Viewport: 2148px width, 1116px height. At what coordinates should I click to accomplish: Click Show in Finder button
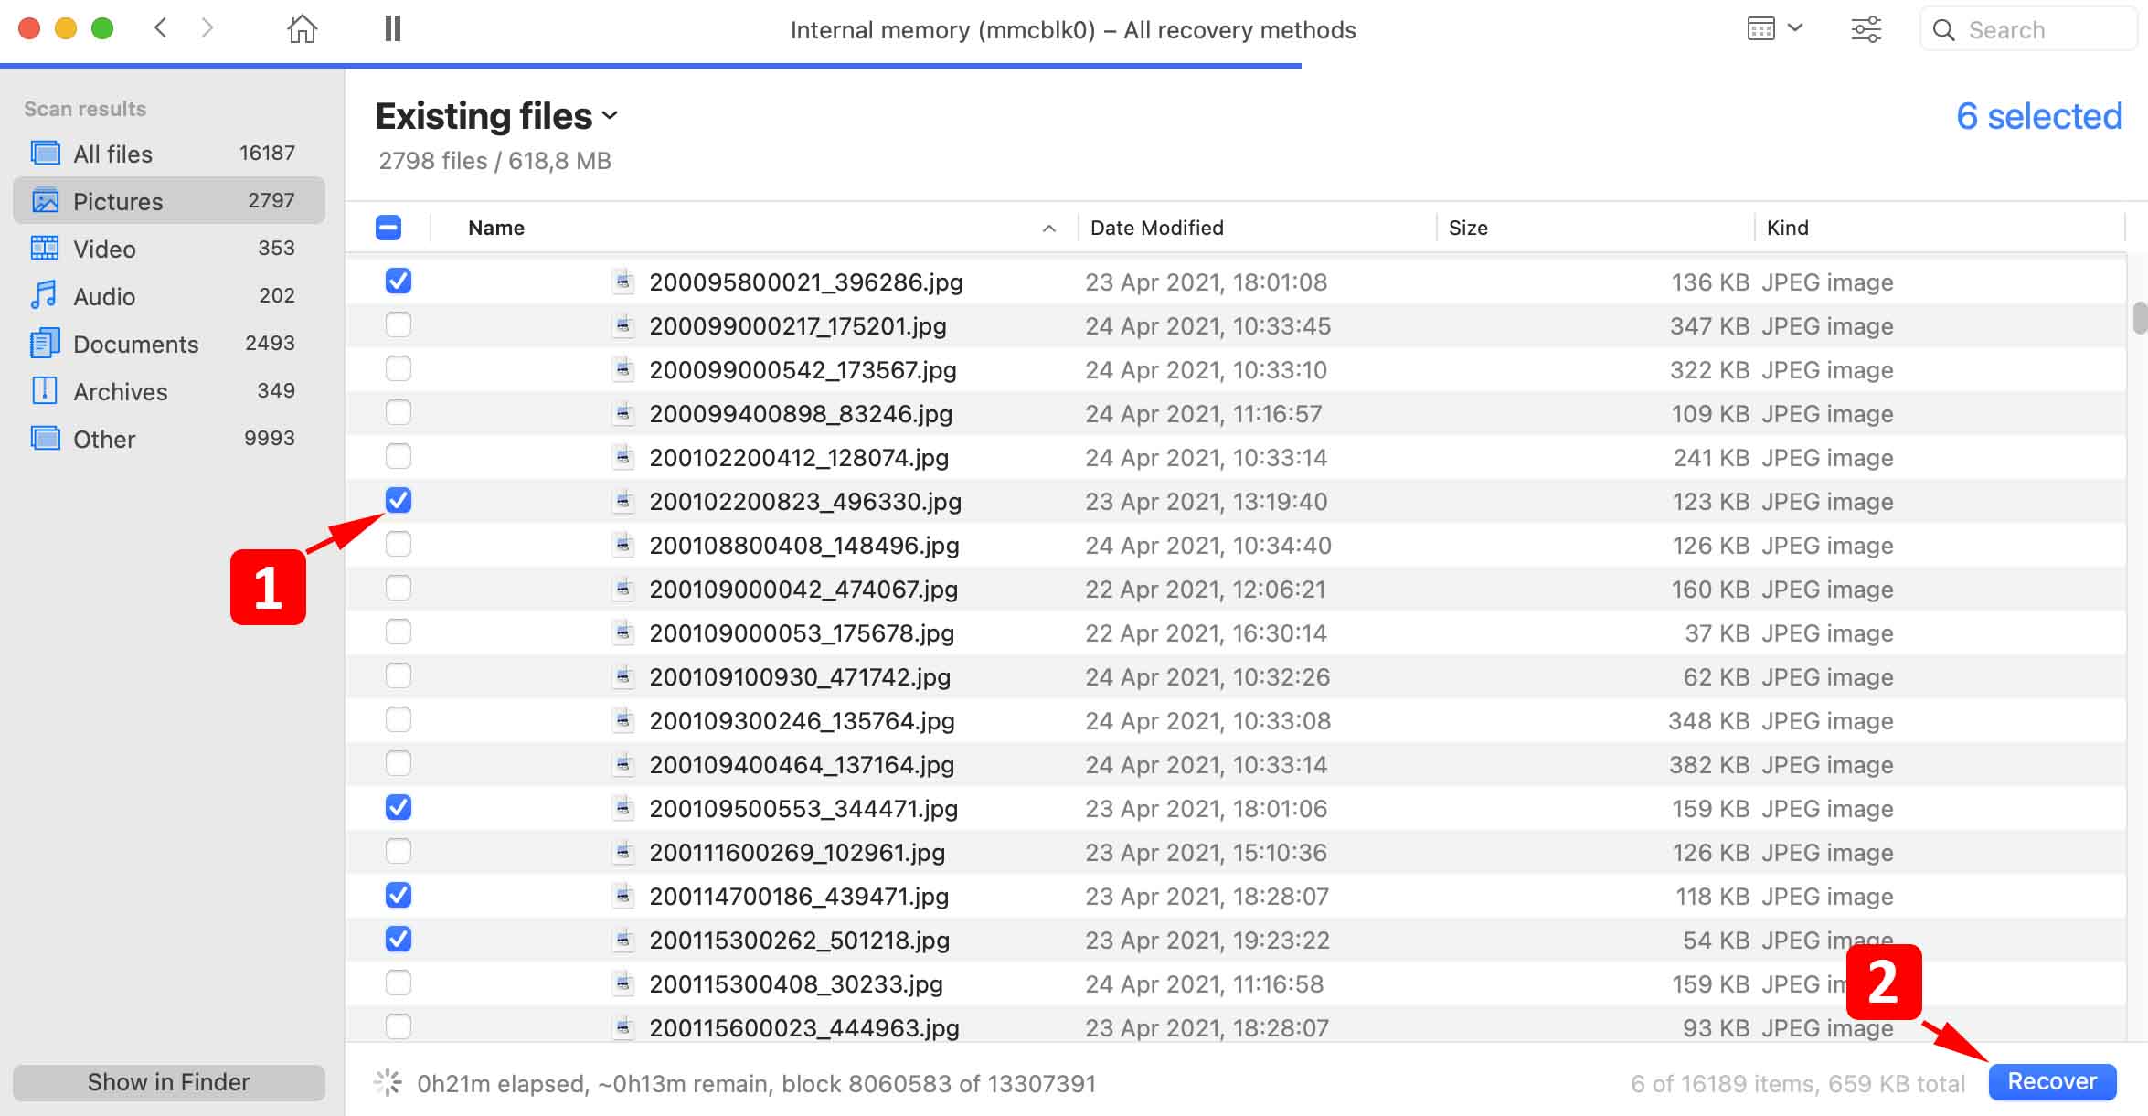point(169,1082)
